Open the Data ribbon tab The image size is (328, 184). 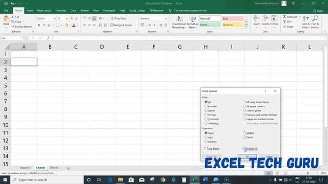click(x=73, y=10)
